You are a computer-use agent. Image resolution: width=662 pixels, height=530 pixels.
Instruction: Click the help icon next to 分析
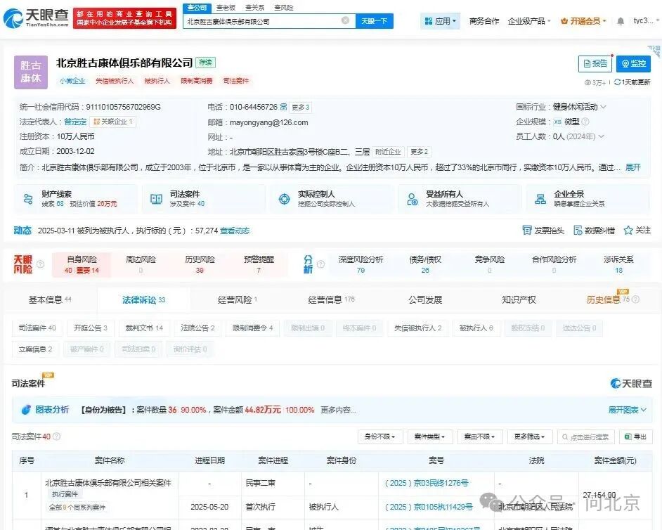(x=321, y=264)
